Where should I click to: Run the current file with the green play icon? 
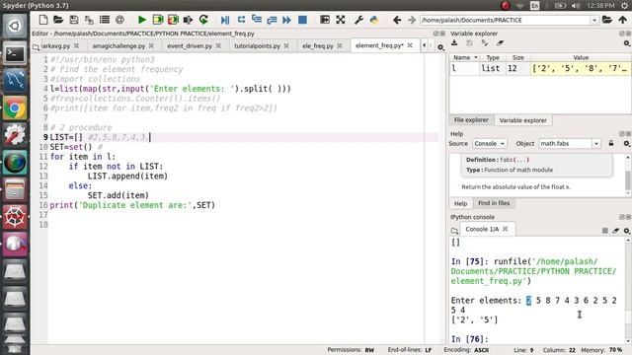click(142, 20)
